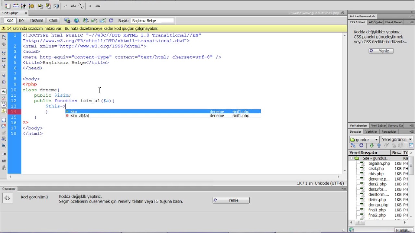This screenshot has width=415, height=233.
Task: Open the browser compatibility check menu
Action: pos(103,20)
